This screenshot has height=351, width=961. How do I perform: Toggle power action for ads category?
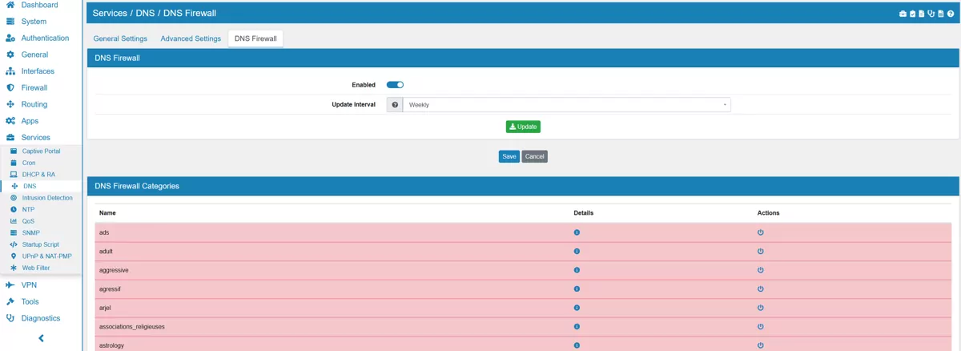tap(761, 232)
